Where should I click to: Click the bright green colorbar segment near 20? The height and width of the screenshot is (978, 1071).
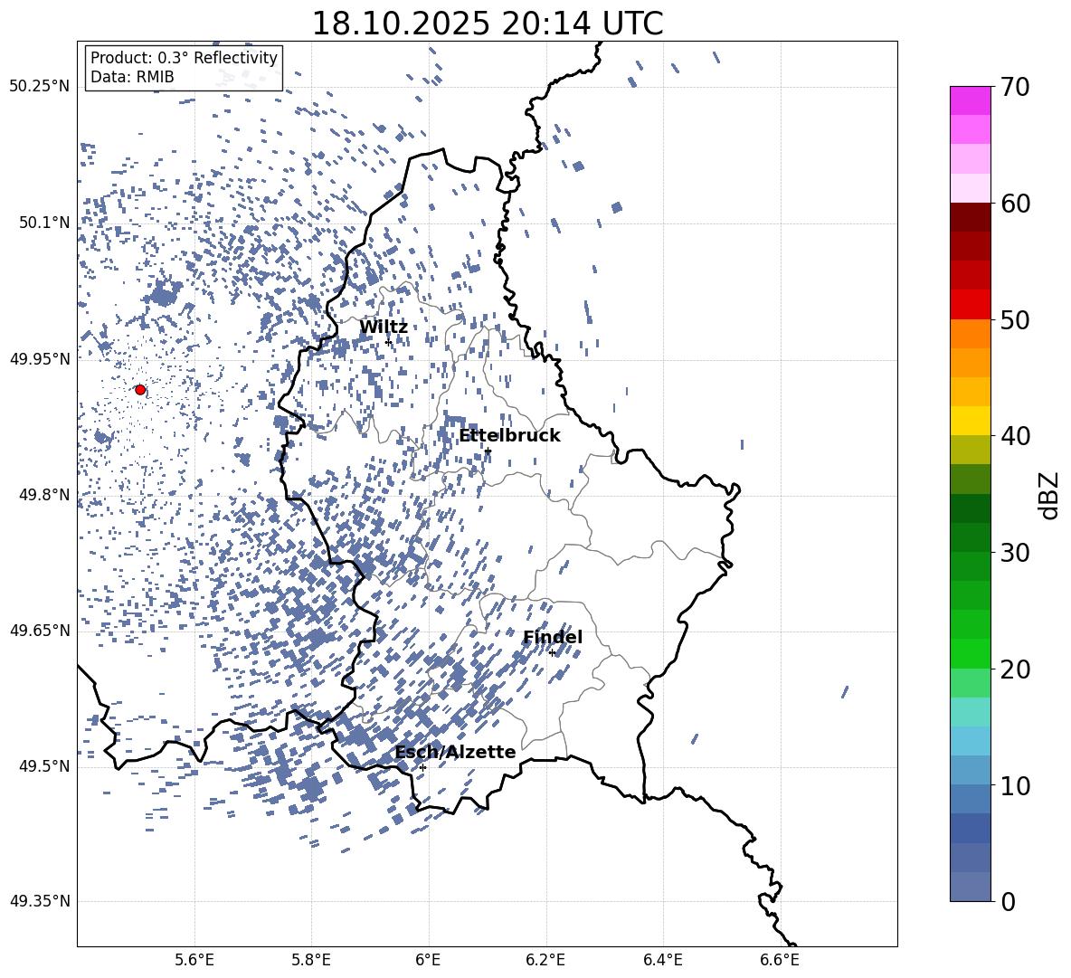click(x=970, y=653)
